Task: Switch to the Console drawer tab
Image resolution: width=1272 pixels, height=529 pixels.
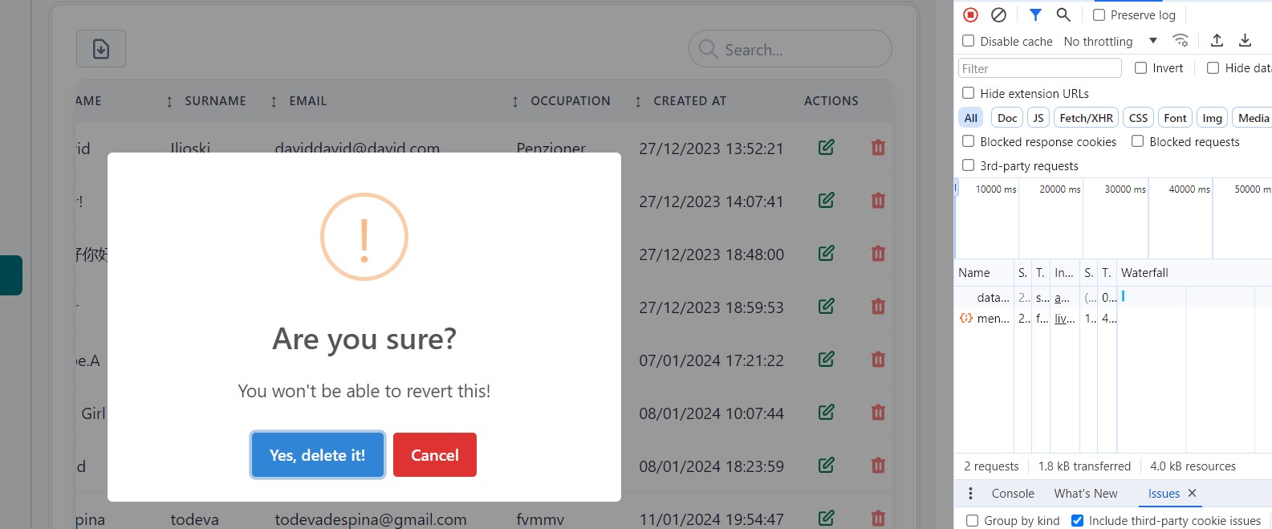Action: 1013,493
